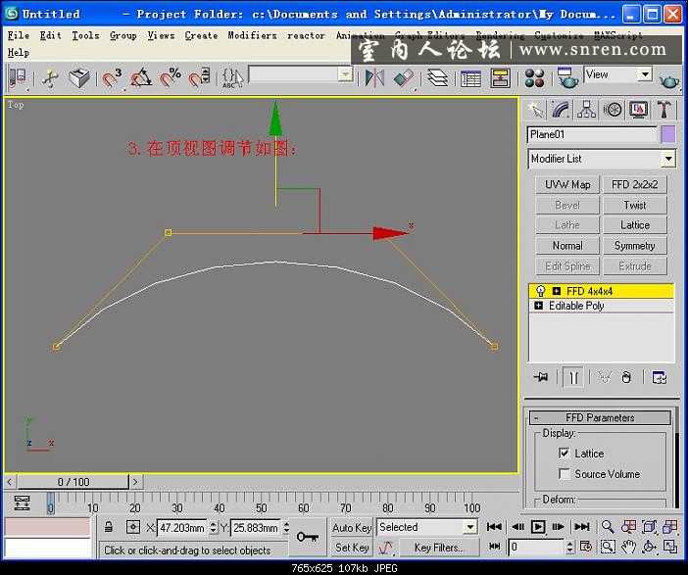The image size is (688, 575).
Task: Open Schematic View icon
Action: click(500, 79)
